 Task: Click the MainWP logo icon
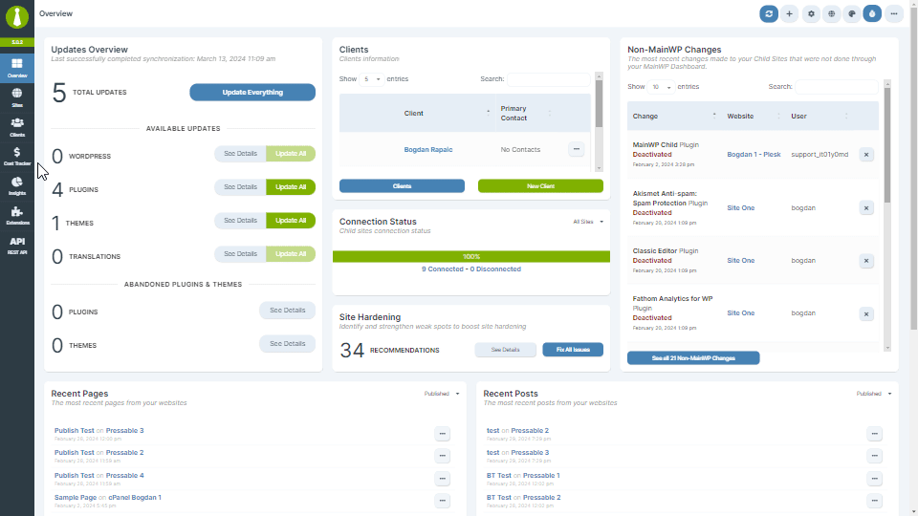click(x=17, y=17)
